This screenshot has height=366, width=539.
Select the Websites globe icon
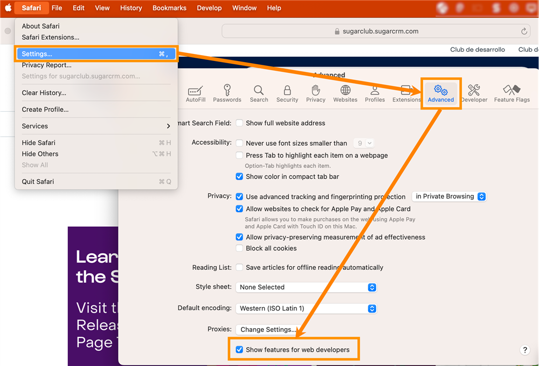pos(345,93)
